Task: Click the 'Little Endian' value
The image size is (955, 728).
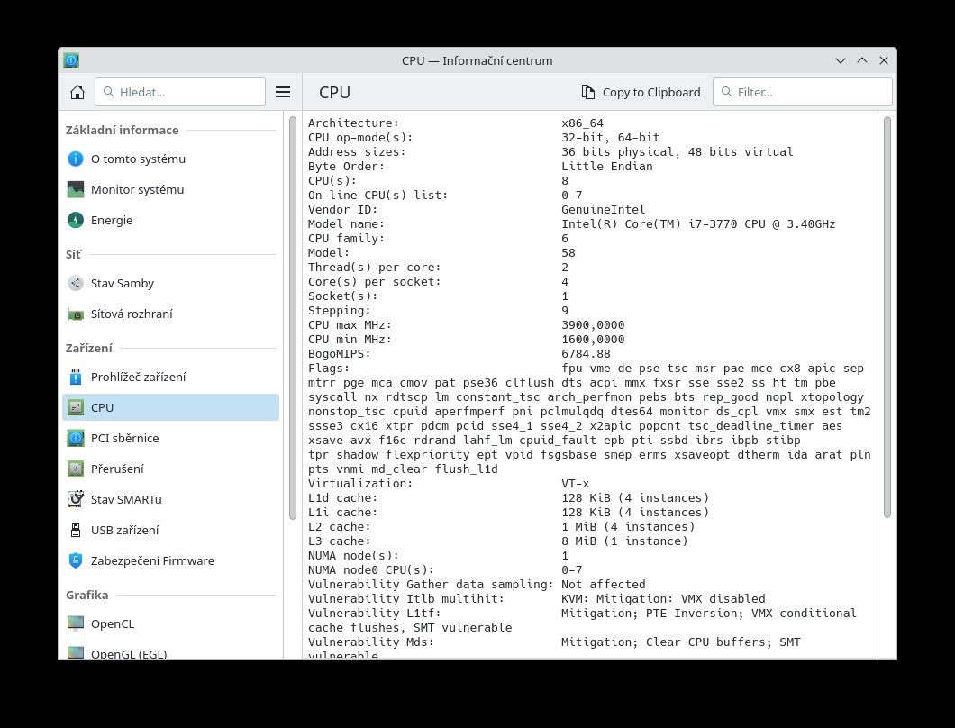Action: coord(606,167)
